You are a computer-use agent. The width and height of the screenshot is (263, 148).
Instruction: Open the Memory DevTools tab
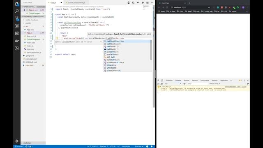(215, 81)
